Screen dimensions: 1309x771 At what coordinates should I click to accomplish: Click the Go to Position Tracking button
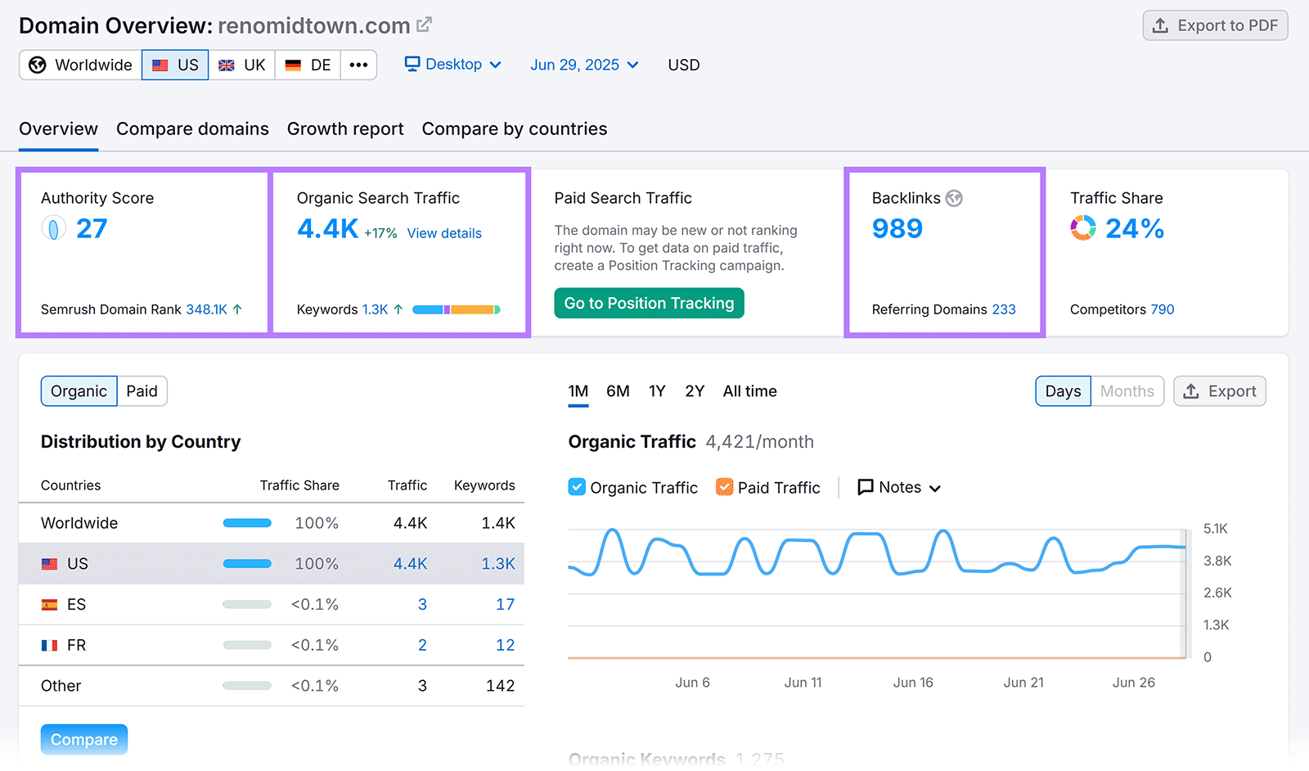coord(648,303)
